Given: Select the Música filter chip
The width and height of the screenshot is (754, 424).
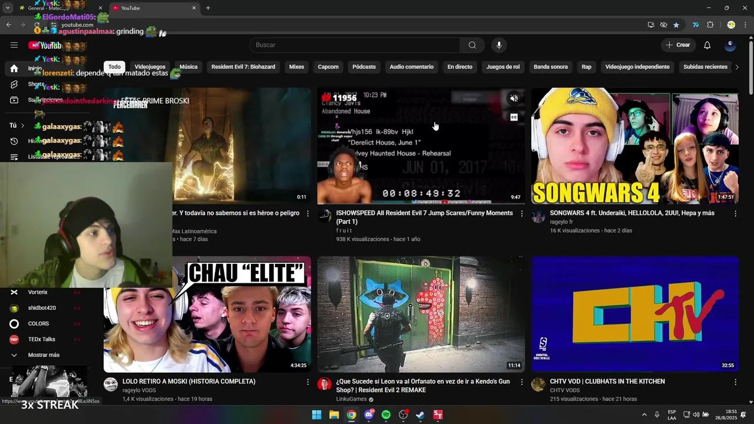Looking at the screenshot, I should [188, 67].
